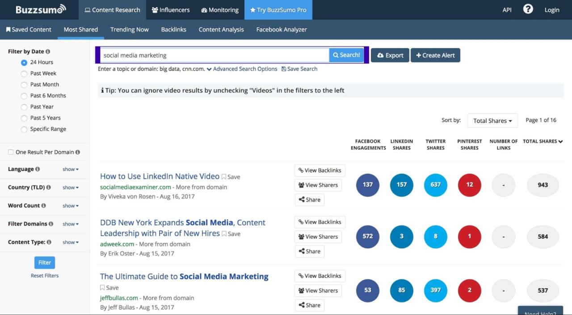The image size is (572, 315).
Task: Click Facebook engagements circle showing 572
Action: [368, 237]
